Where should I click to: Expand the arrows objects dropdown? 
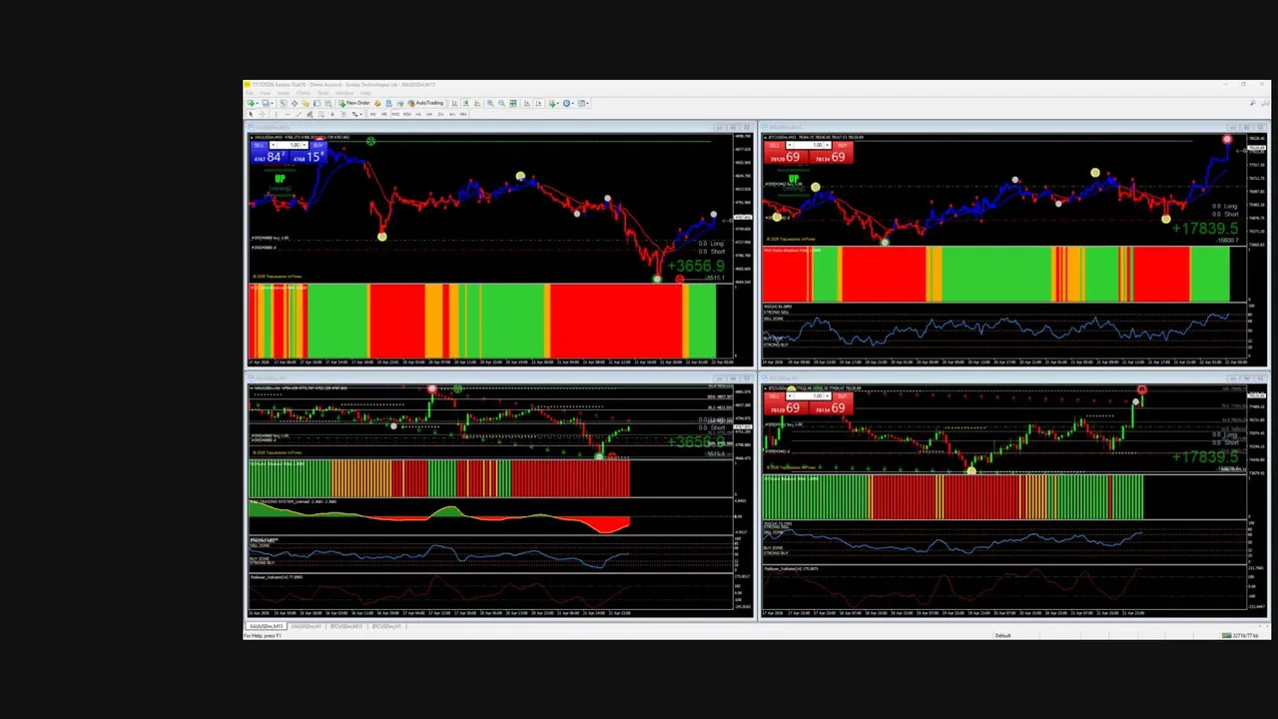coord(357,114)
